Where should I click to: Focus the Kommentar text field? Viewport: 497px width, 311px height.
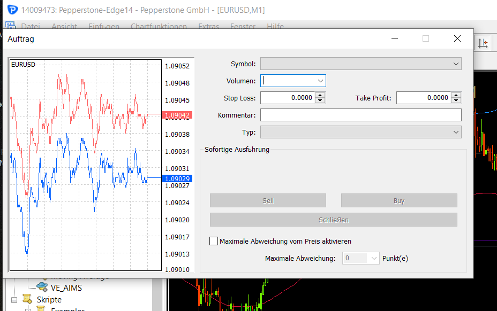click(361, 115)
